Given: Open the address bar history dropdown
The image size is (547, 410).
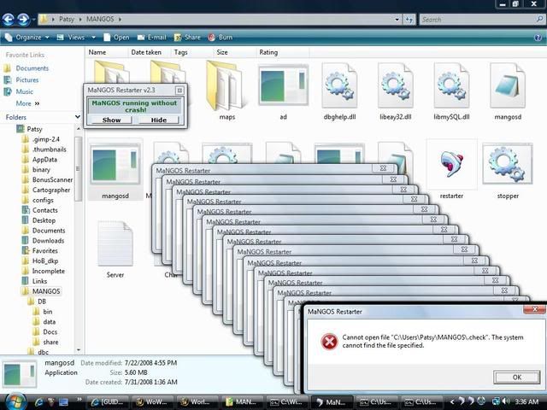Looking at the screenshot, I should click(397, 20).
